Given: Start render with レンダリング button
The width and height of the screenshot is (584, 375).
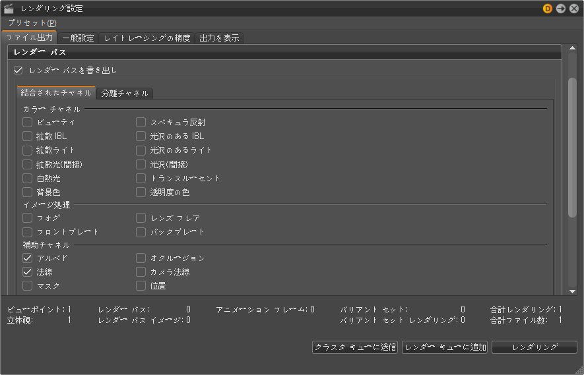Looking at the screenshot, I should click(x=535, y=347).
